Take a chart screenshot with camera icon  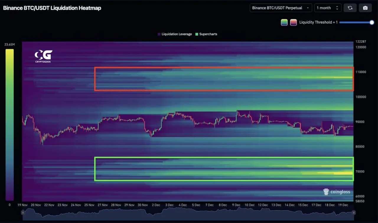pos(365,8)
